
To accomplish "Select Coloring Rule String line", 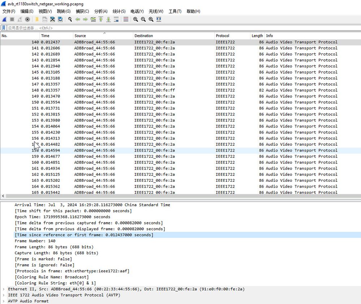I will [55, 283].
